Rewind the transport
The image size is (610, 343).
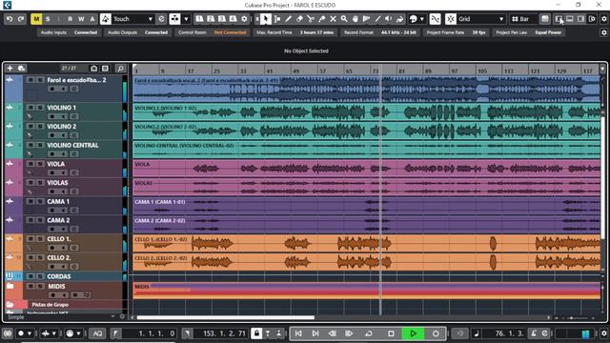click(x=333, y=333)
